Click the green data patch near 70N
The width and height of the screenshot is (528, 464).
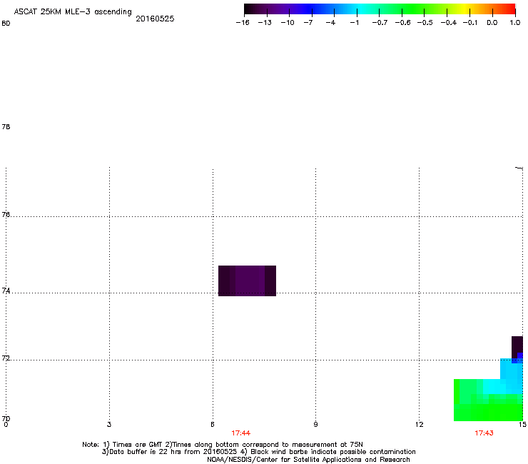tap(488, 408)
